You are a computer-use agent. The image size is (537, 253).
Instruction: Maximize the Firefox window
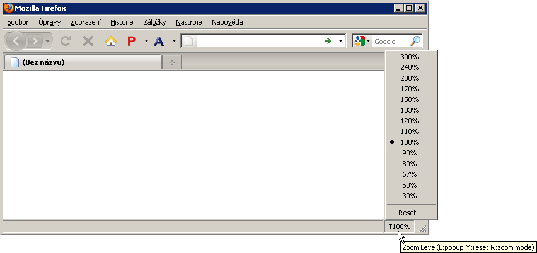(408, 8)
